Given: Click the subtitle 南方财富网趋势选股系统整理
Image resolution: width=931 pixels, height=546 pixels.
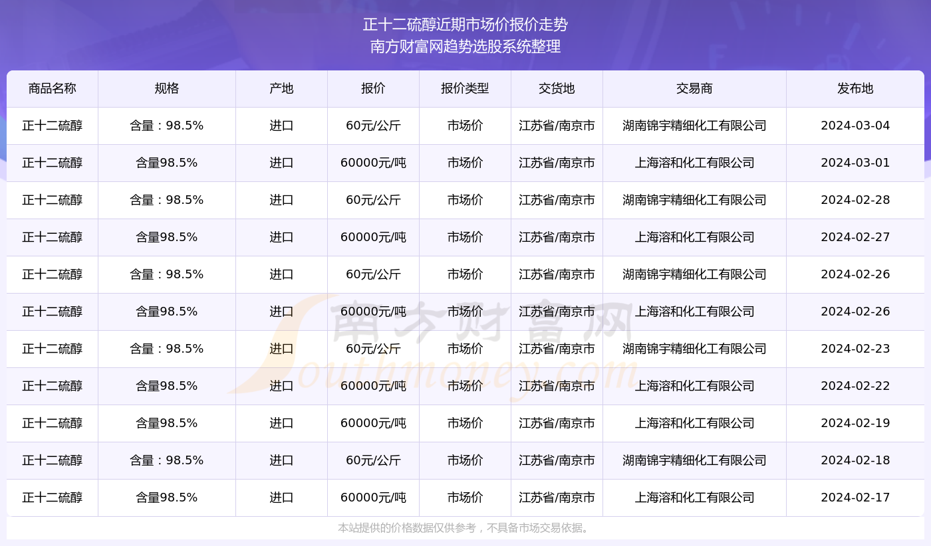Looking at the screenshot, I should tap(465, 47).
